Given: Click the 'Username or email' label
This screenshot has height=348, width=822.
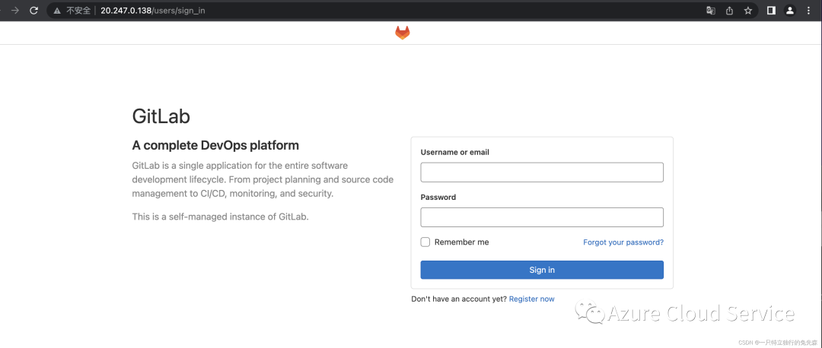Looking at the screenshot, I should tap(455, 152).
